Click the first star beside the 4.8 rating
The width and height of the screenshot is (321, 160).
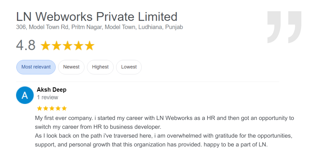[x=46, y=46]
